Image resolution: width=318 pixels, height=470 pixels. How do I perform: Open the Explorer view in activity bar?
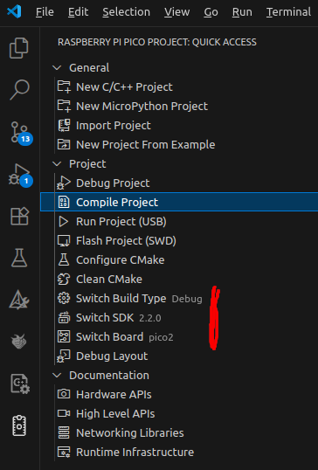pyautogui.click(x=19, y=48)
